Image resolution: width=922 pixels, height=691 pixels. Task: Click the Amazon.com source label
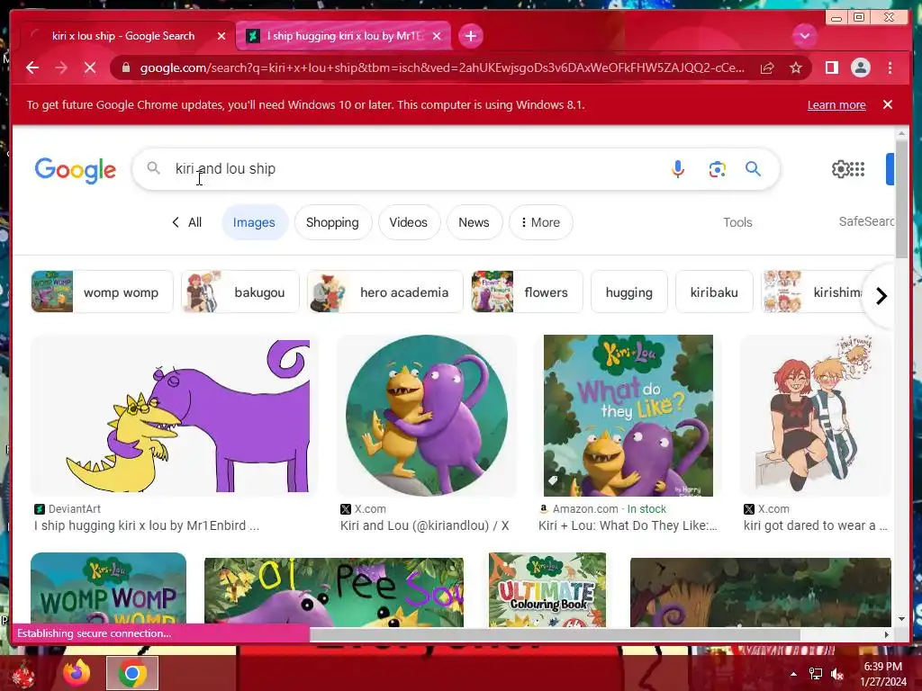pyautogui.click(x=585, y=509)
